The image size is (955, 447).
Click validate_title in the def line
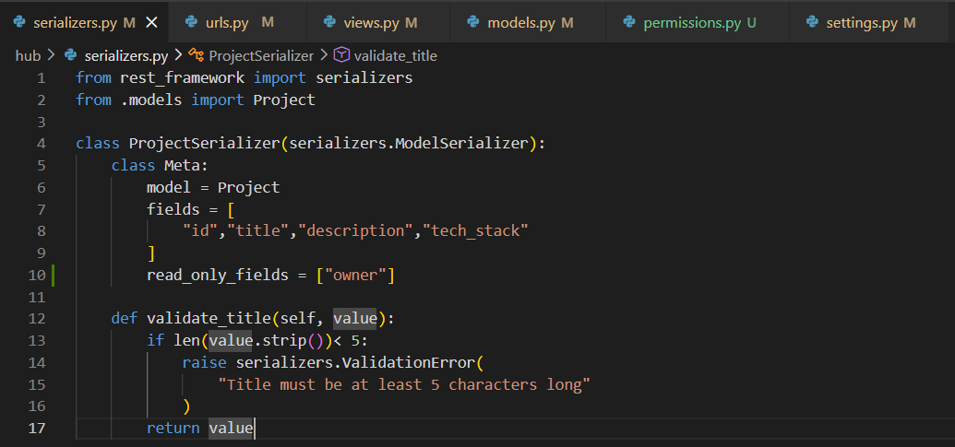tap(209, 319)
